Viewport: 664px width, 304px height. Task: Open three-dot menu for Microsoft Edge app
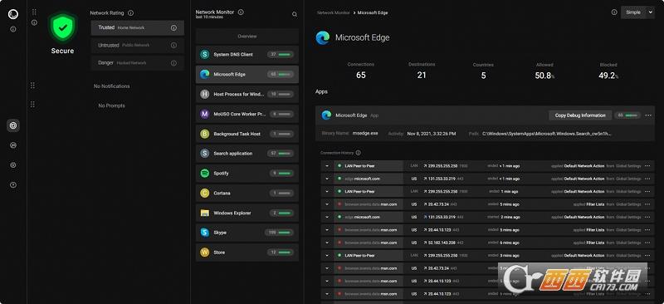pos(648,115)
